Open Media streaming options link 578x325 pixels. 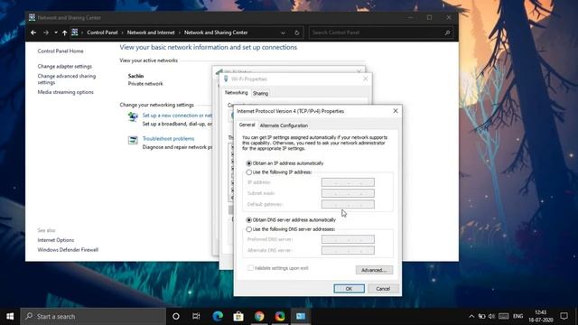66,92
